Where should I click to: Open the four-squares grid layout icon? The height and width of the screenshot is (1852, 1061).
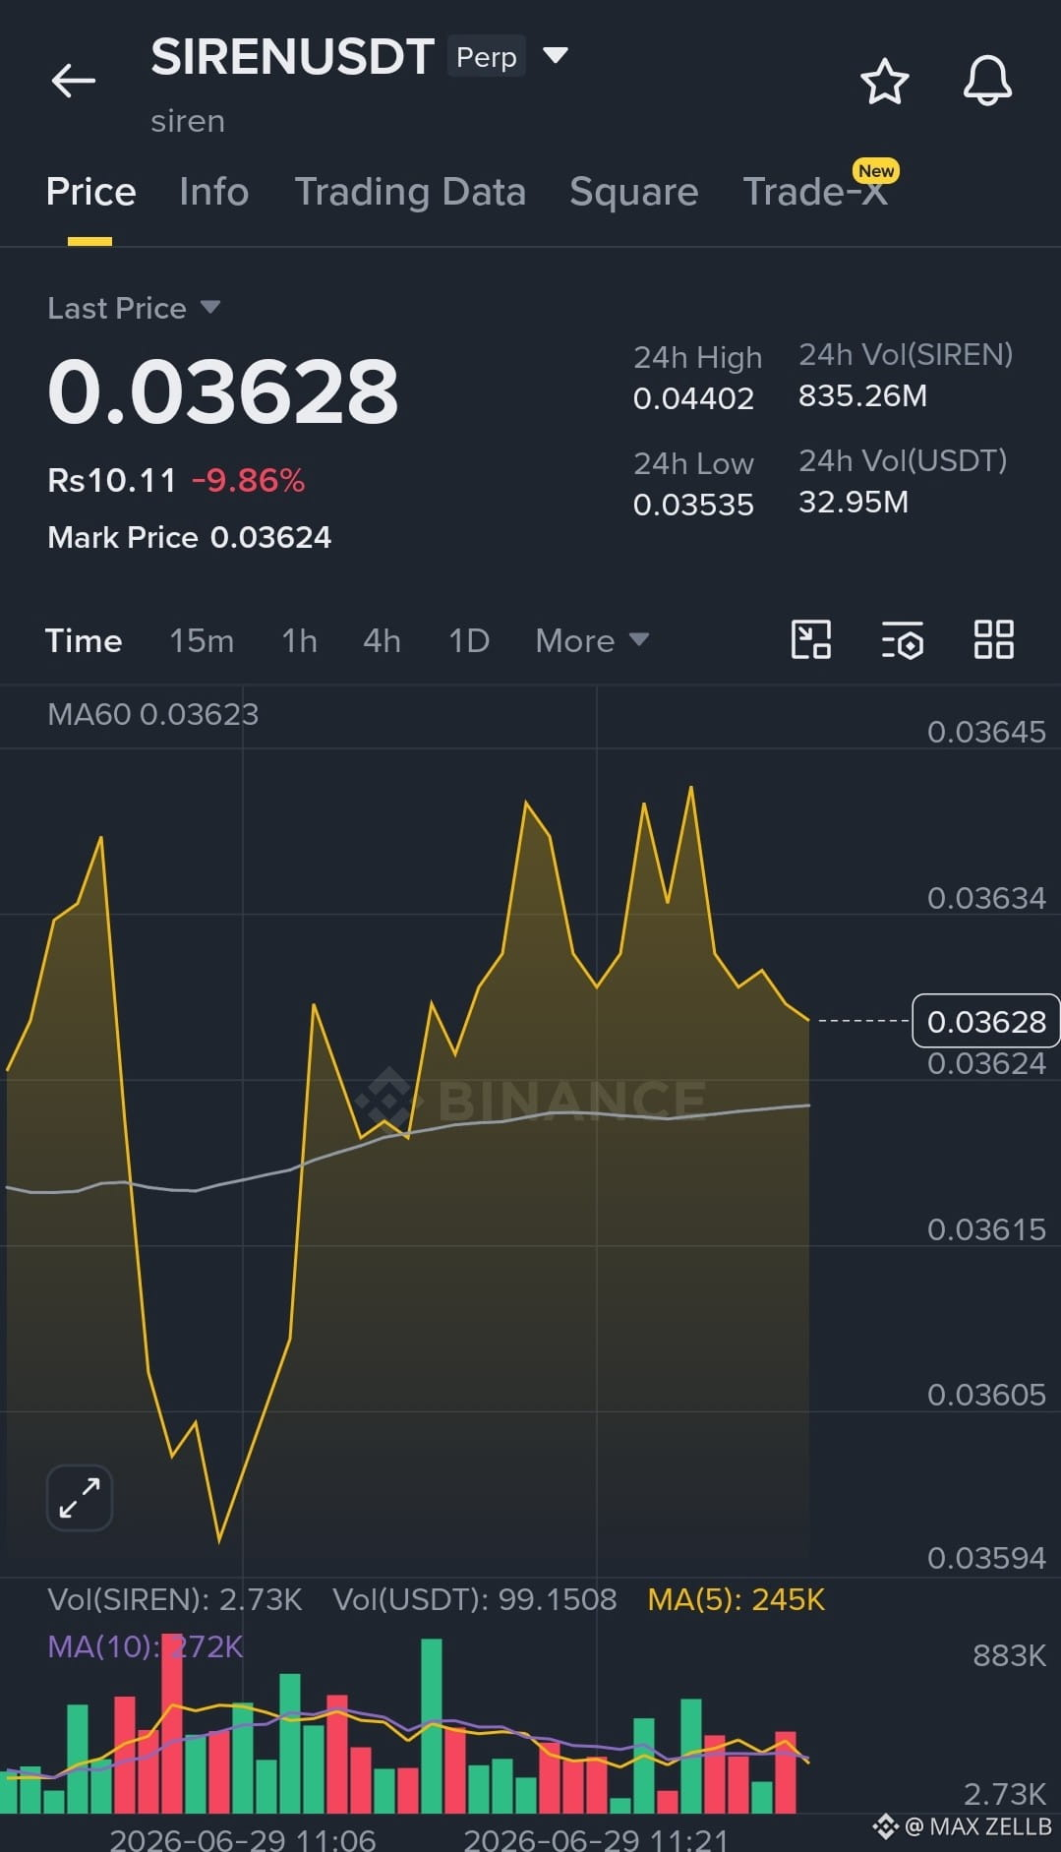(x=993, y=639)
